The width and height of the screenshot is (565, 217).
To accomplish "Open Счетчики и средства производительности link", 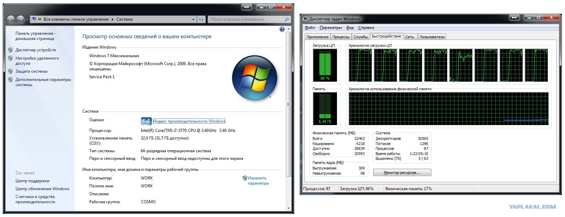I will point(35,199).
